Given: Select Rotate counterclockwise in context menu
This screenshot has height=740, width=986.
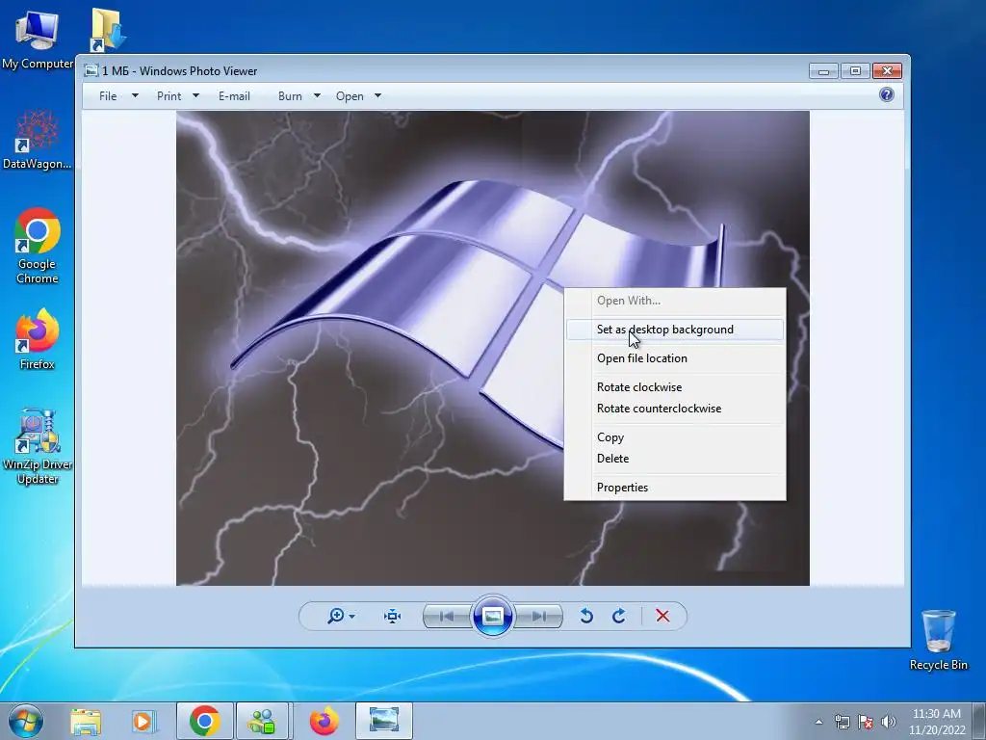Looking at the screenshot, I should 675,409.
